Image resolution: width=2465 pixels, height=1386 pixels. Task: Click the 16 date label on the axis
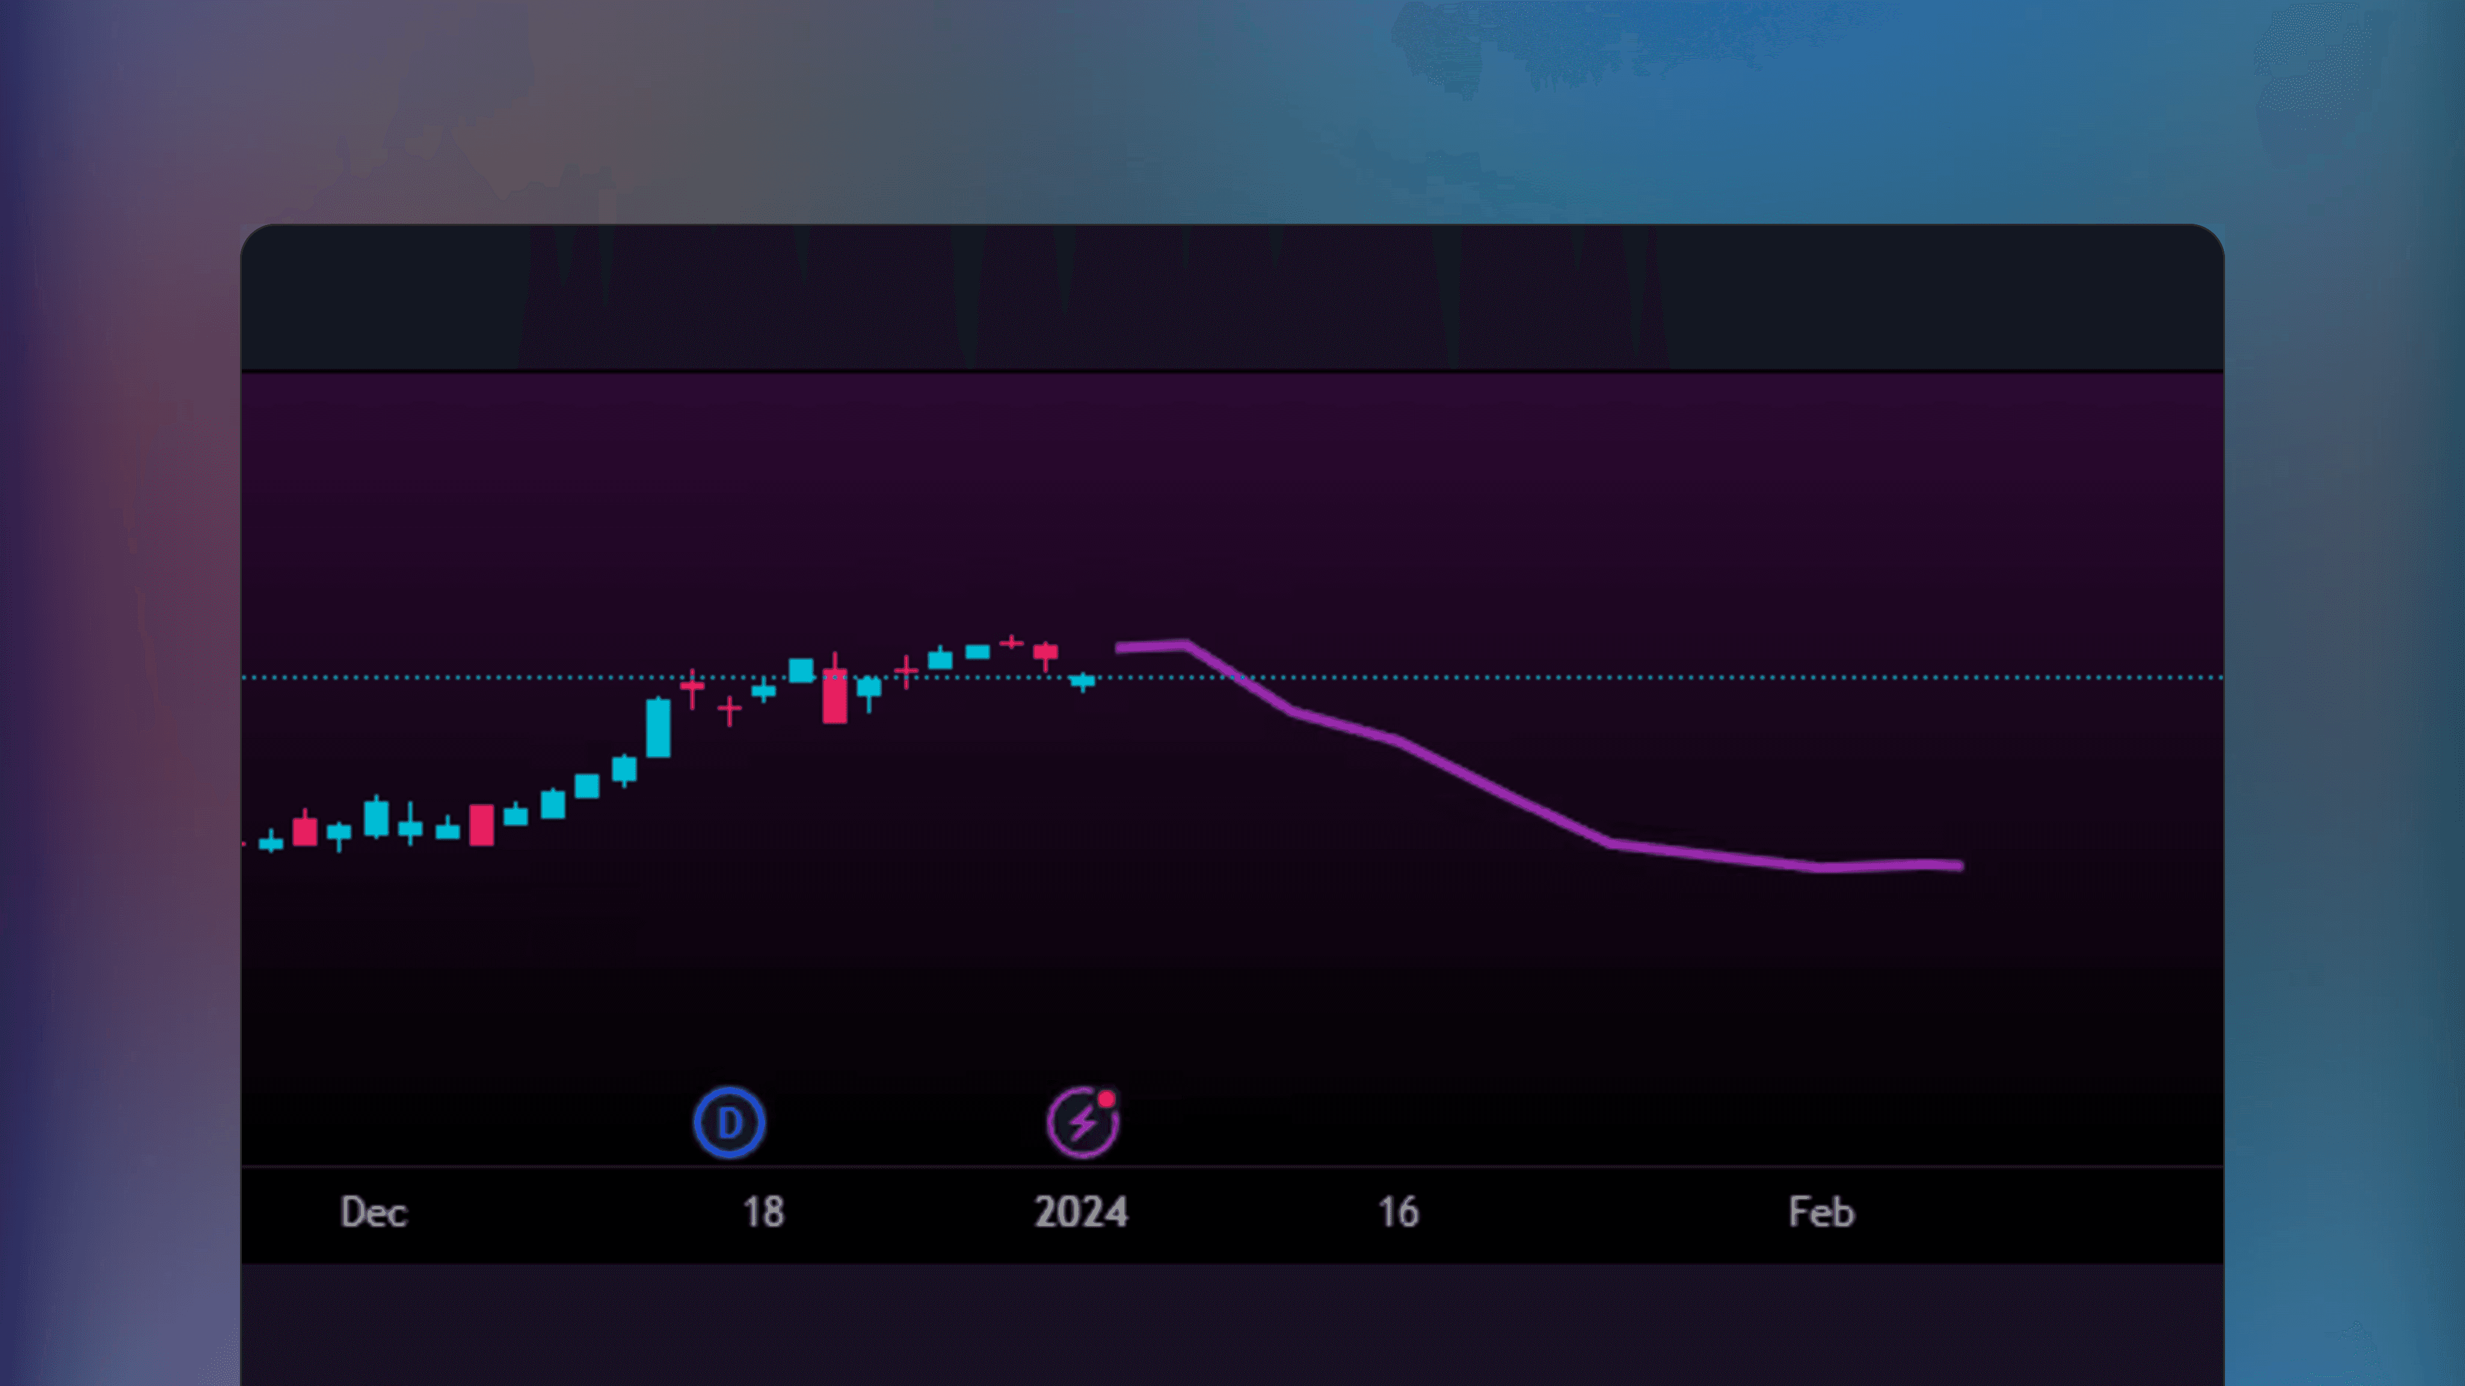point(1398,1212)
